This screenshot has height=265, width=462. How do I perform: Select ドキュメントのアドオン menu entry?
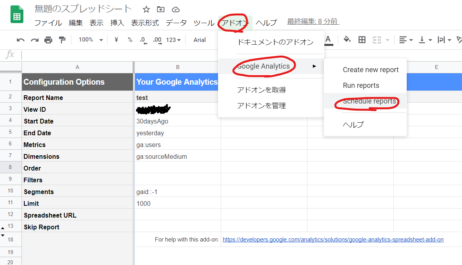tap(275, 42)
